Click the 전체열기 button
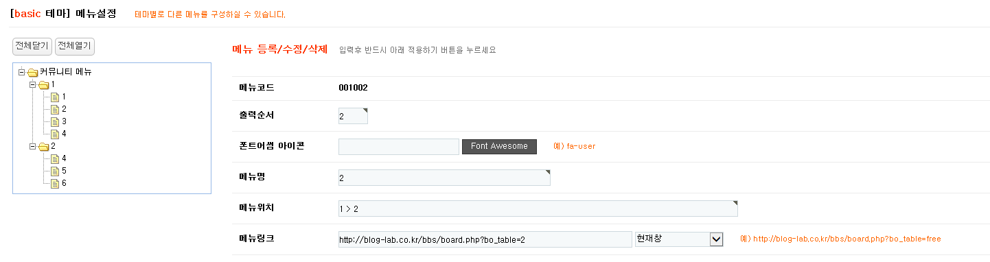 coord(74,46)
